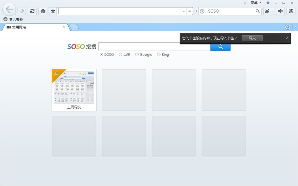298x186 pixels.
Task: Open the home page icon
Action: [x=43, y=11]
